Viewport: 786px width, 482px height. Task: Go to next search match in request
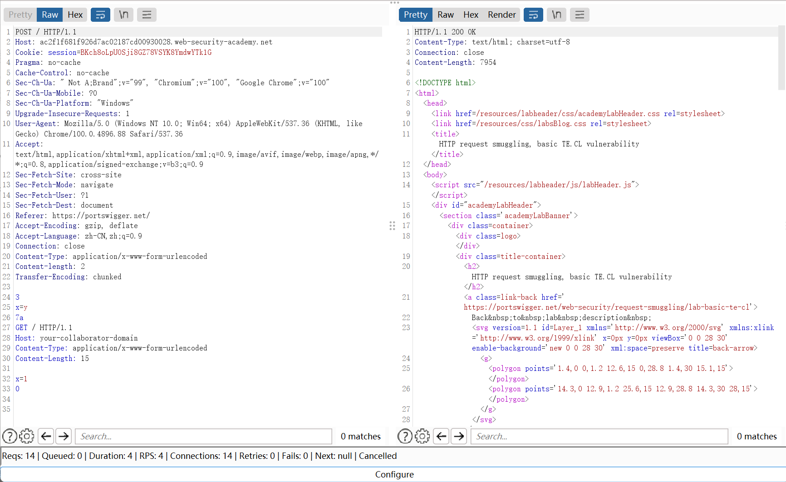(64, 436)
